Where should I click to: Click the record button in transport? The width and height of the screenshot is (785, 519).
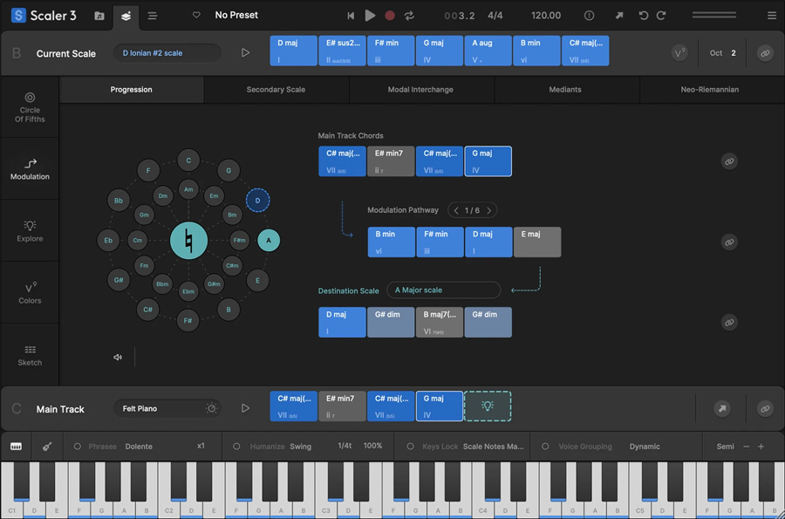[x=390, y=16]
